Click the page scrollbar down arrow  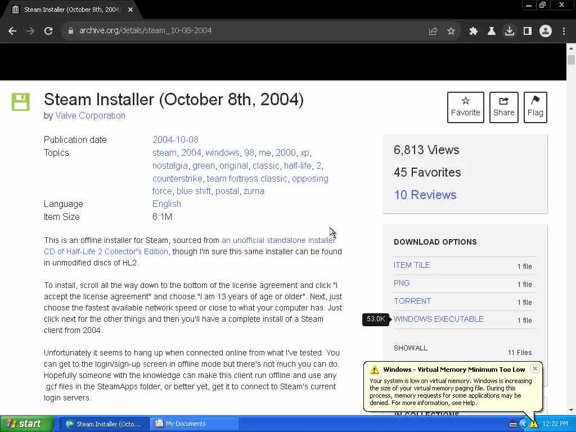(571, 410)
